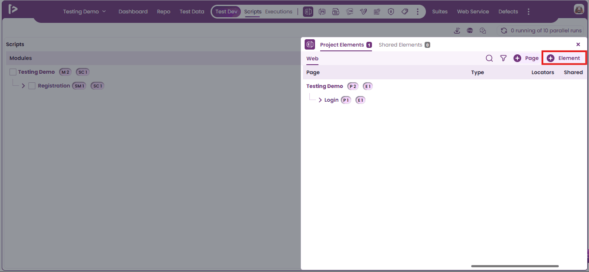The width and height of the screenshot is (589, 272).
Task: Open the Program Elements (PE) toolbar icon
Action: tap(322, 12)
